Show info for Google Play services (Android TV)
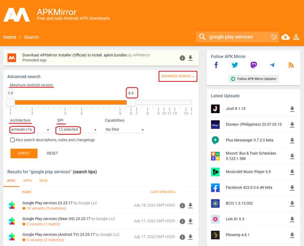 (182, 237)
